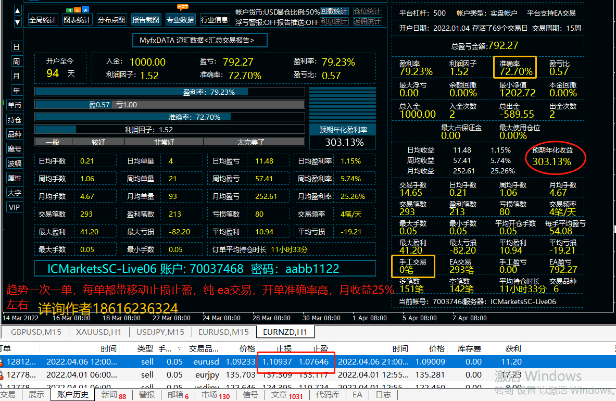Select the 日 period in the sidebar
Screen dimensions: 616x401
pyautogui.click(x=17, y=47)
